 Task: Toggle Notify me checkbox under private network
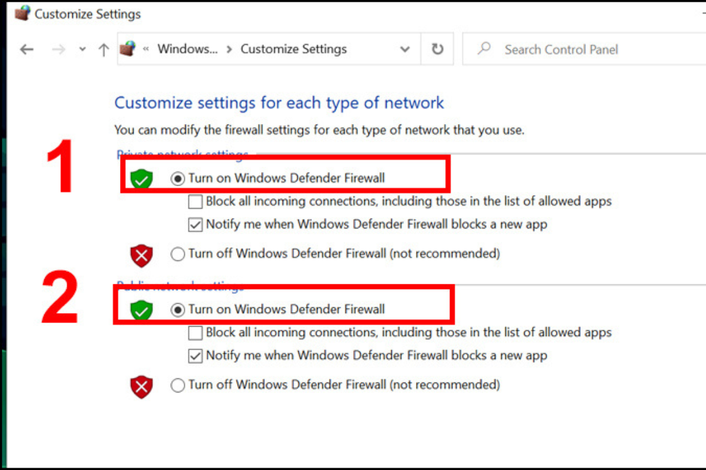click(x=195, y=224)
